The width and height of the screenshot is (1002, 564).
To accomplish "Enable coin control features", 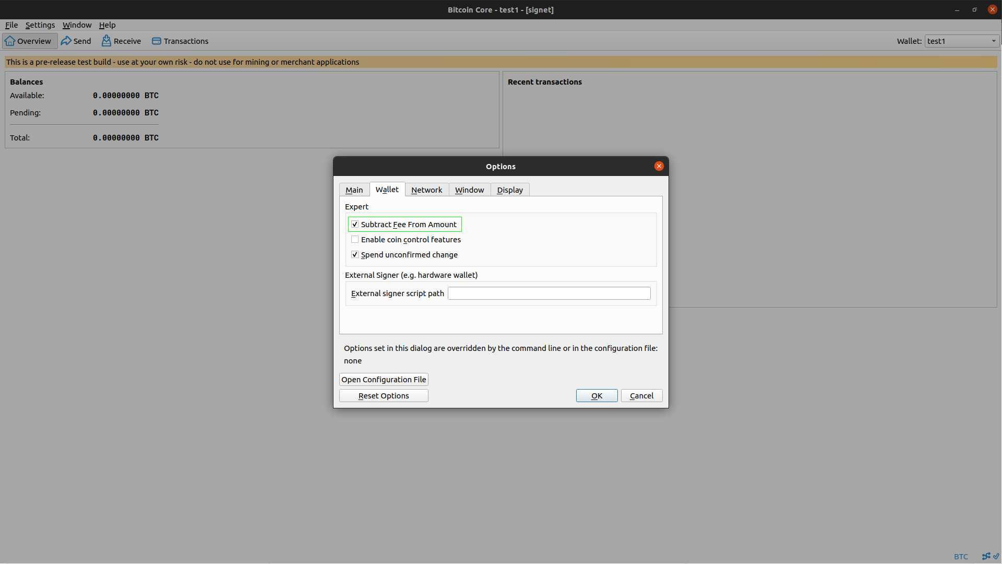I will tap(355, 239).
